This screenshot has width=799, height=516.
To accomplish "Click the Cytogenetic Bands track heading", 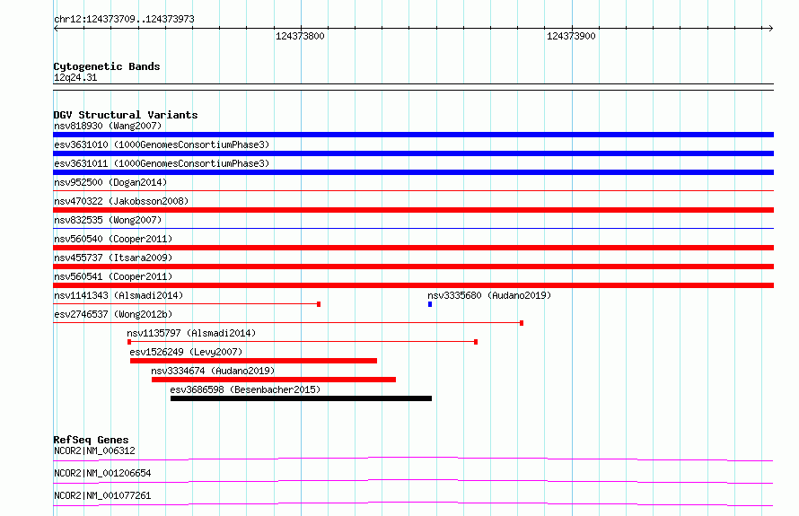I will (107, 66).
